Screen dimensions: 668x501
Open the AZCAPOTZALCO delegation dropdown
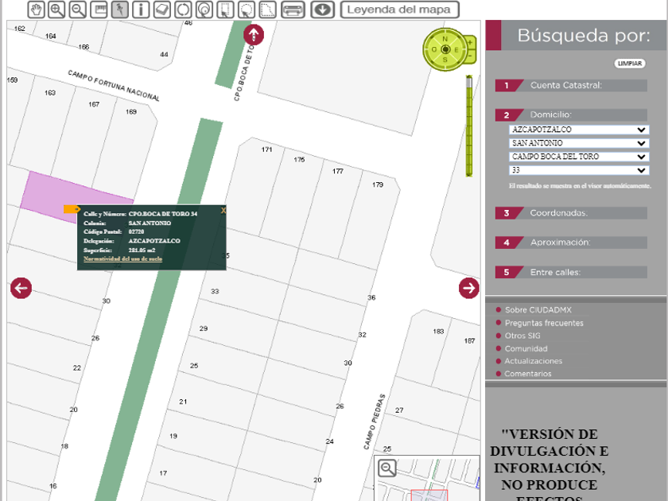pos(579,130)
